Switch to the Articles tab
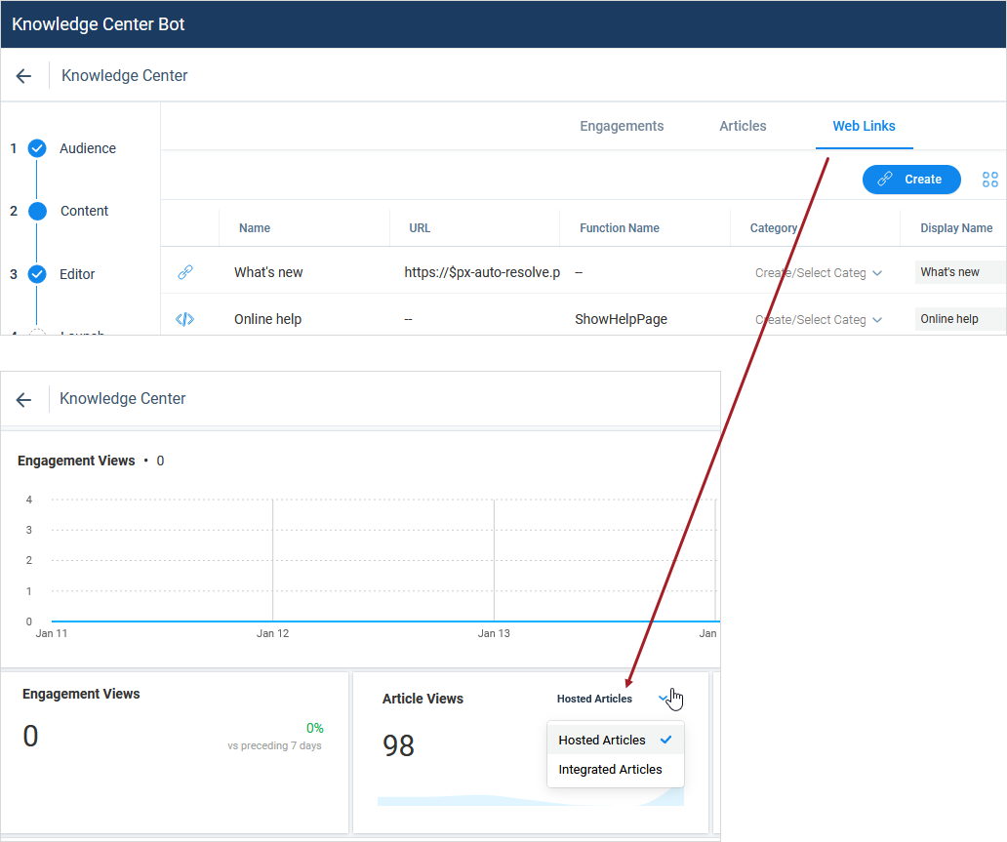The image size is (1007, 842). (743, 126)
